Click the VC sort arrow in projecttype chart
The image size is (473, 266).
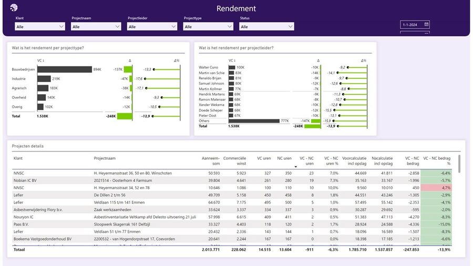click(x=42, y=60)
